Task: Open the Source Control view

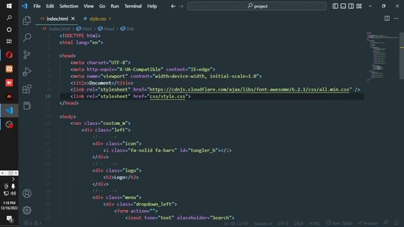Action: pyautogui.click(x=27, y=55)
